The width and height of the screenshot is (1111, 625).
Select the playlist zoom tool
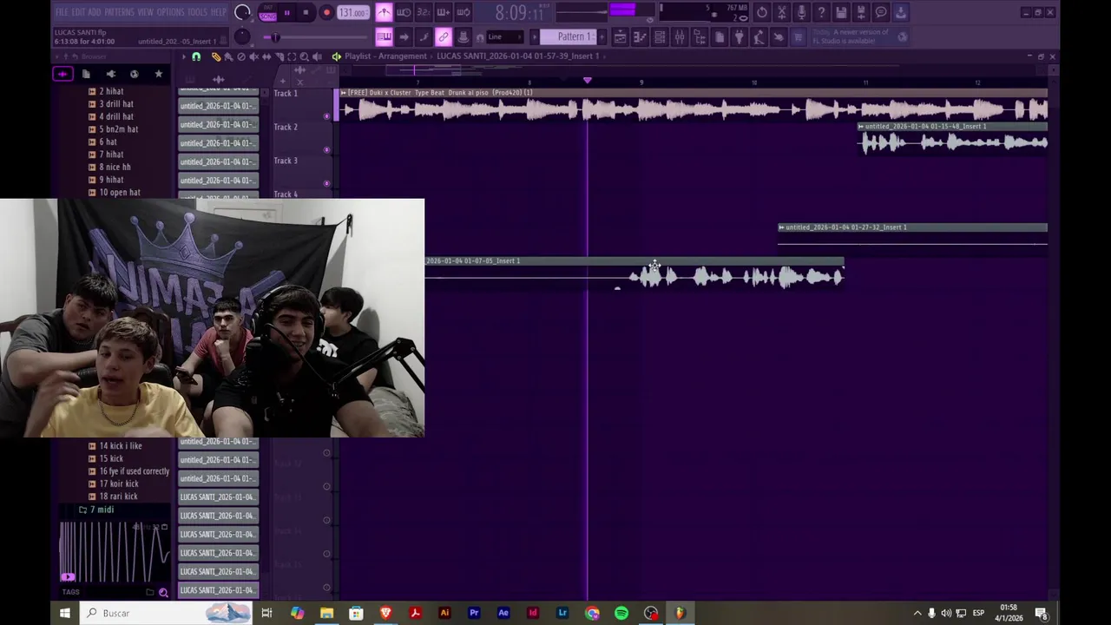pyautogui.click(x=304, y=56)
